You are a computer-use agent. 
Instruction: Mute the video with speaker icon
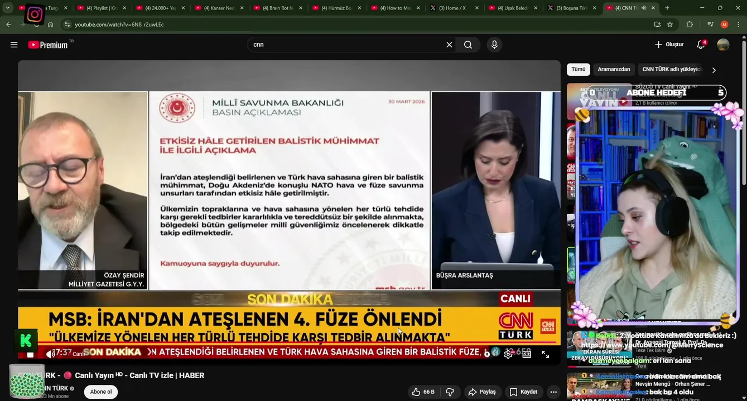point(50,354)
